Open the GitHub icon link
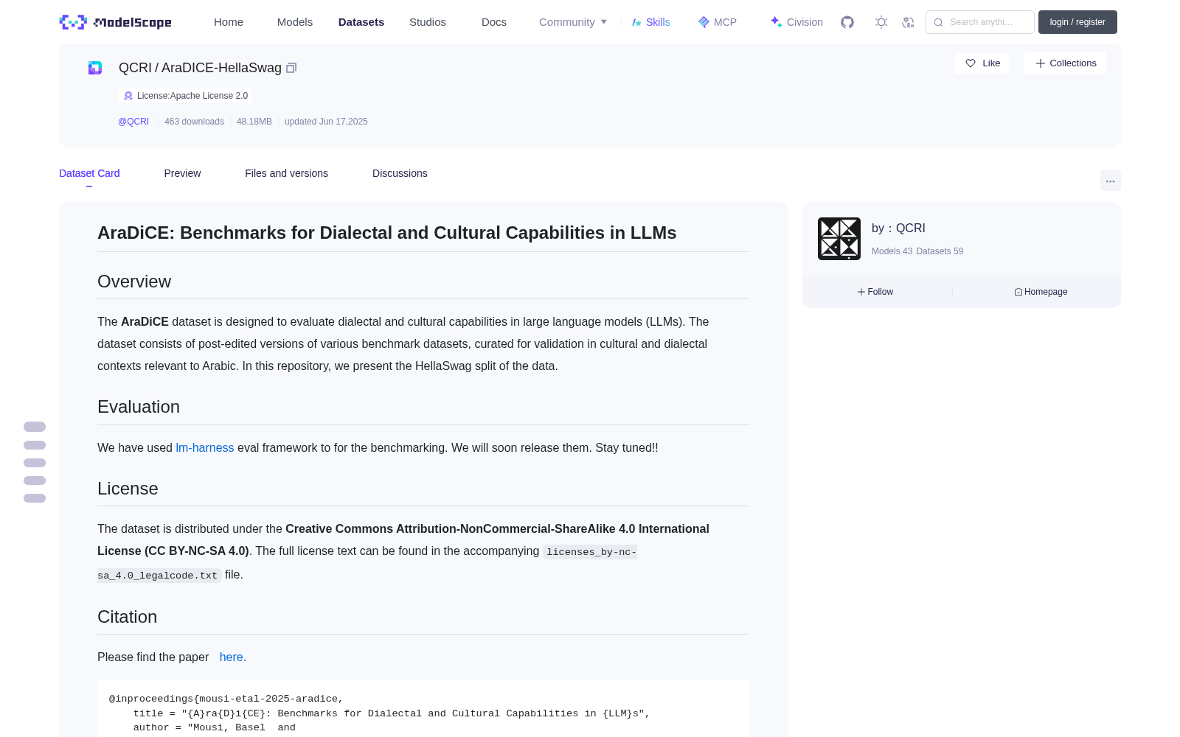1180x737 pixels. click(847, 22)
